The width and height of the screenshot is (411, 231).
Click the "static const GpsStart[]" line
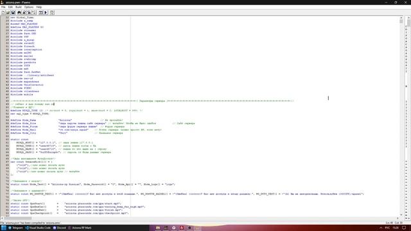66,203
